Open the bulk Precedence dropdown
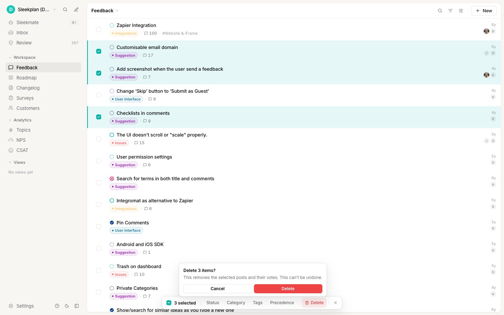The width and height of the screenshot is (504, 315). pos(282,303)
